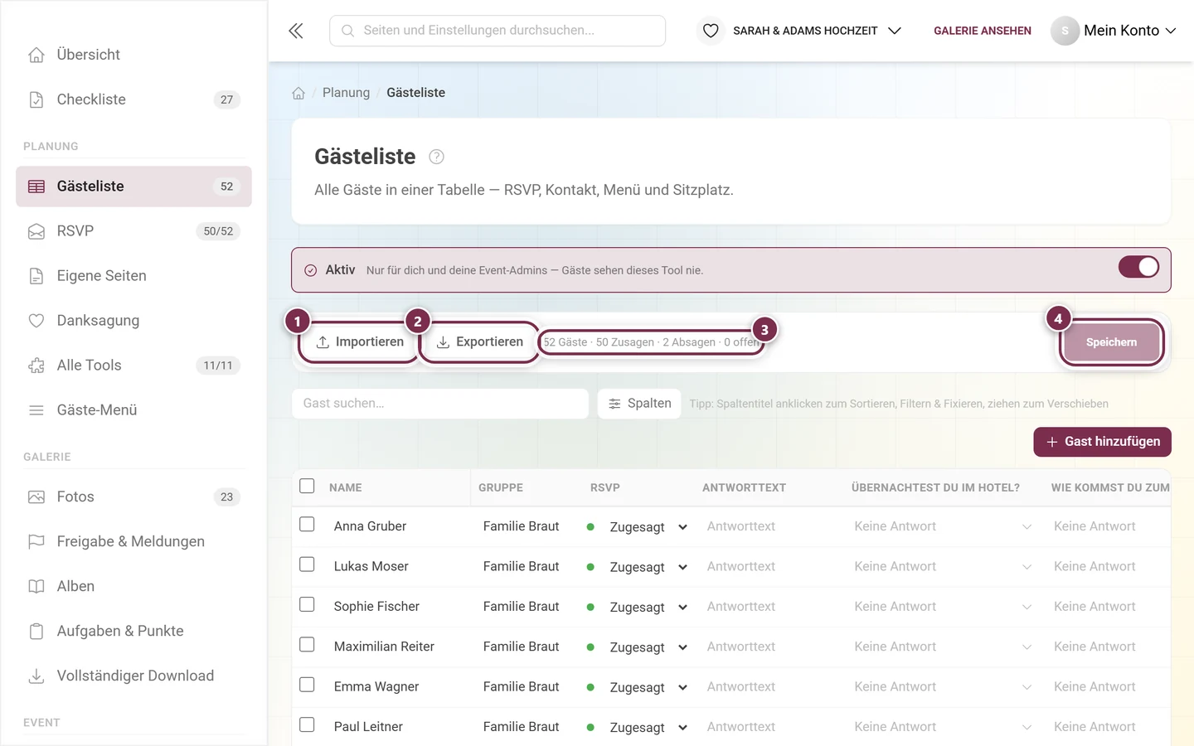
Task: Click the Aufgaben & Punkte clipboard icon
Action: (x=36, y=632)
